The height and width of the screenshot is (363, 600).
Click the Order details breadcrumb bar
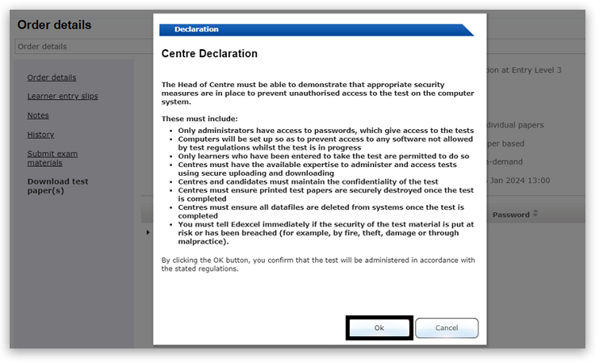point(81,47)
